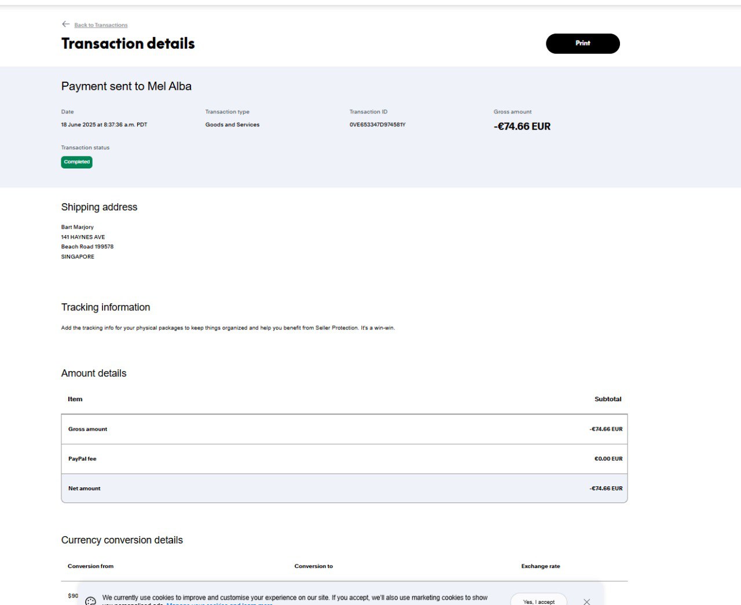Accept cookies with Yes, I accept
The height and width of the screenshot is (605, 741).
538,601
